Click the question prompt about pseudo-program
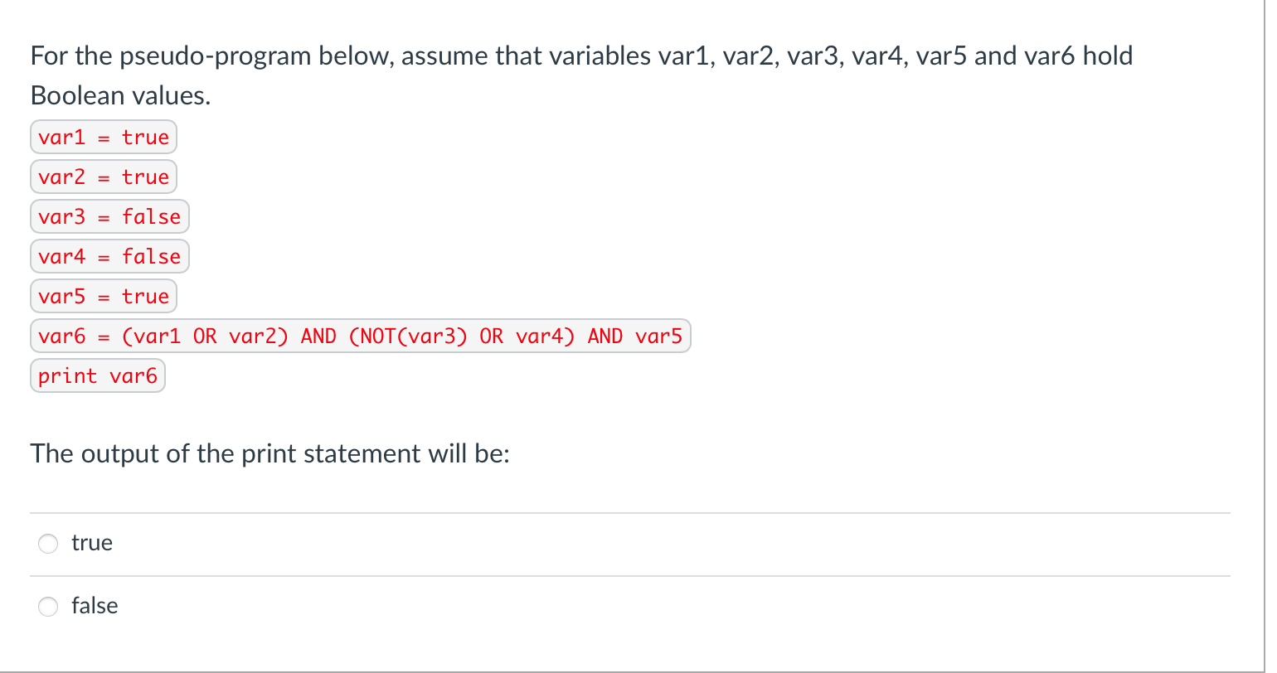The height and width of the screenshot is (673, 1277). (580, 56)
